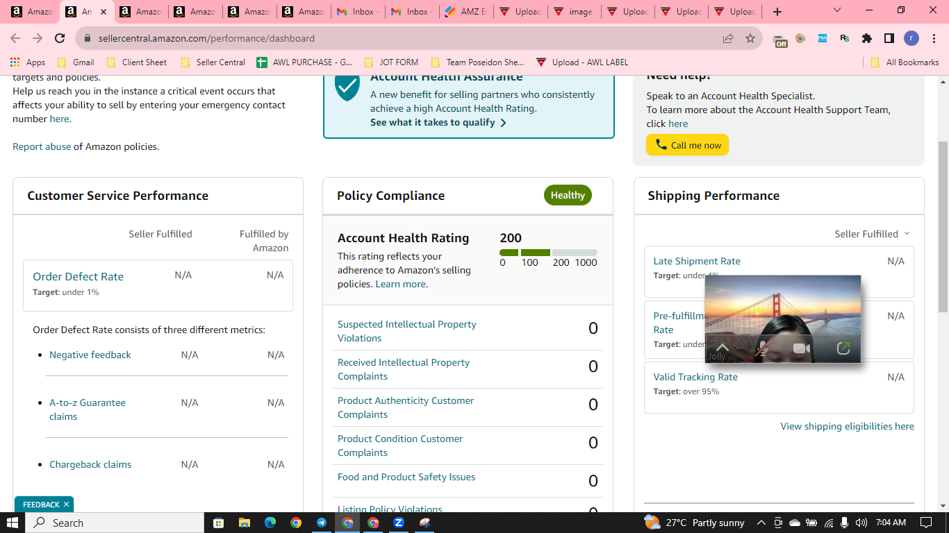View site information lock icon
Image resolution: width=949 pixels, height=533 pixels.
[x=88, y=38]
